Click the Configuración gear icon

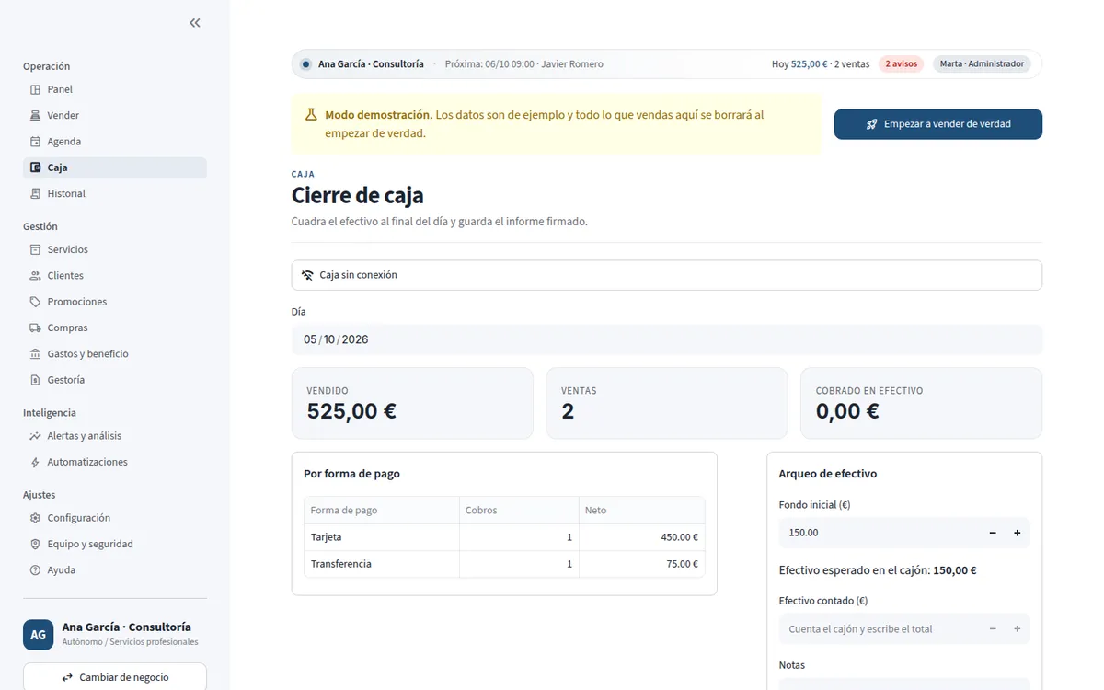[35, 518]
